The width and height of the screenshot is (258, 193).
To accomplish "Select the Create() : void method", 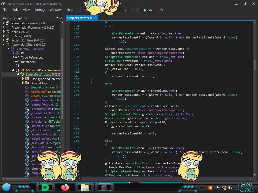I will [x=45, y=96].
